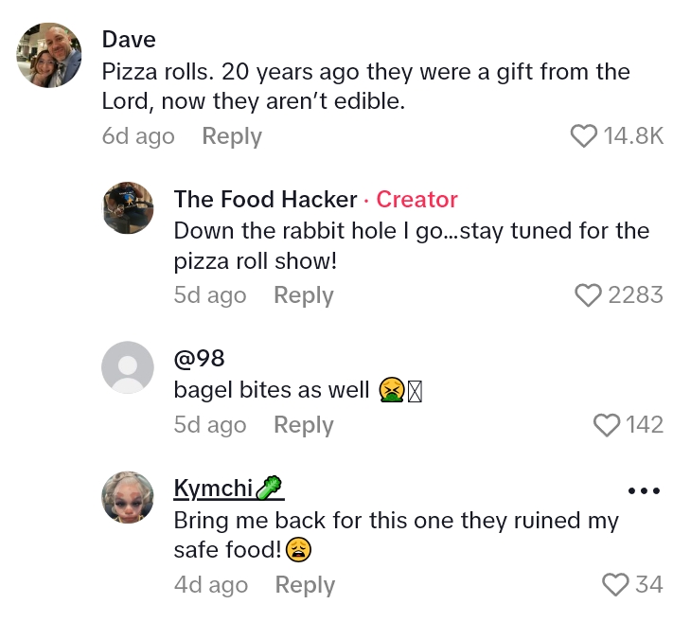Like Dave's pizza rolls comment
673x622 pixels.
pyautogui.click(x=584, y=136)
